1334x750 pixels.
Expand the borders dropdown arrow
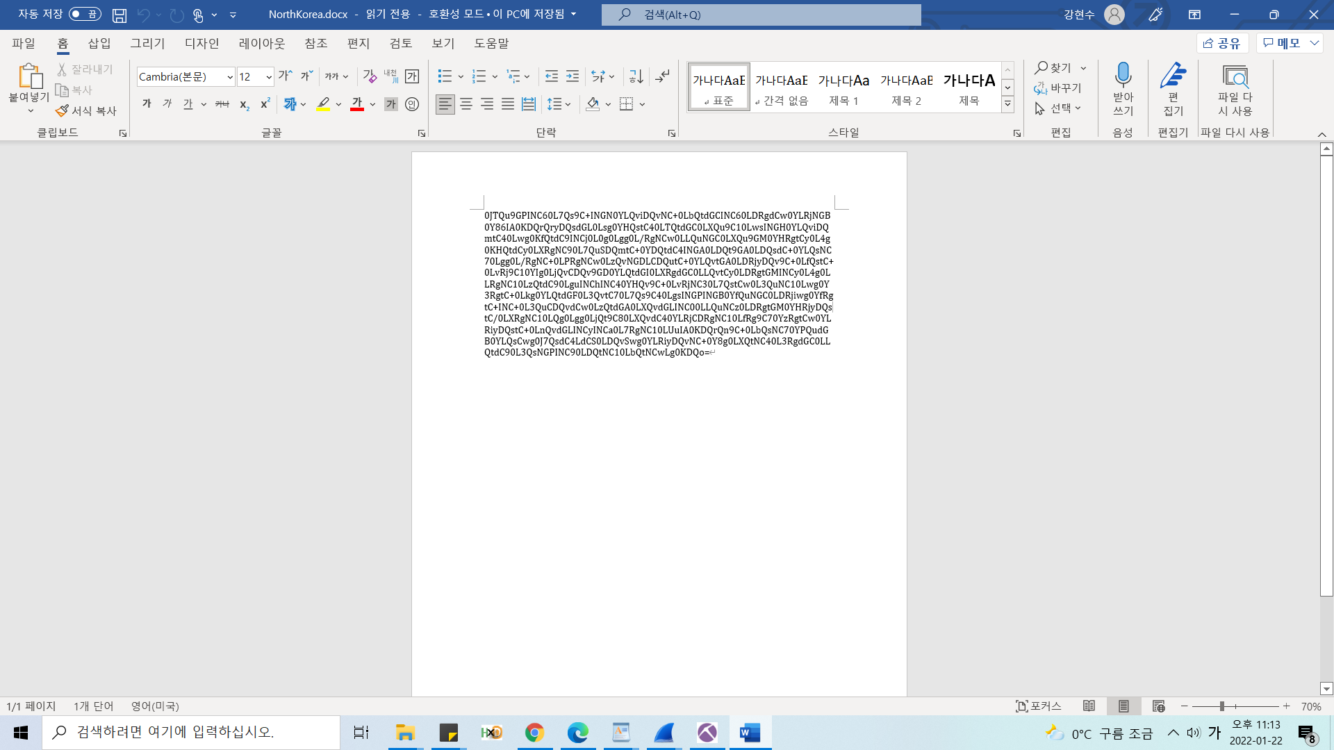(x=643, y=105)
